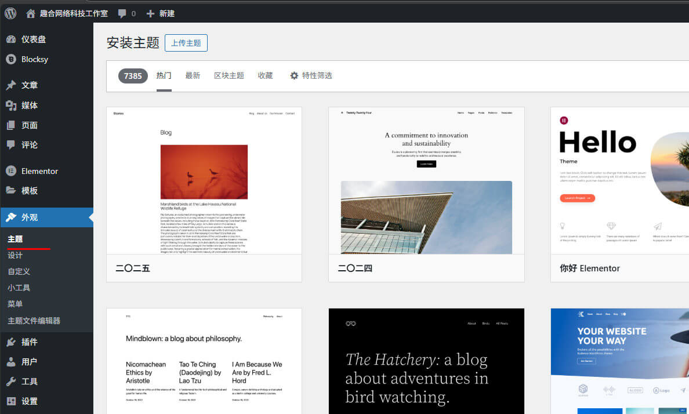Switch to the 最新 tab

pyautogui.click(x=193, y=75)
